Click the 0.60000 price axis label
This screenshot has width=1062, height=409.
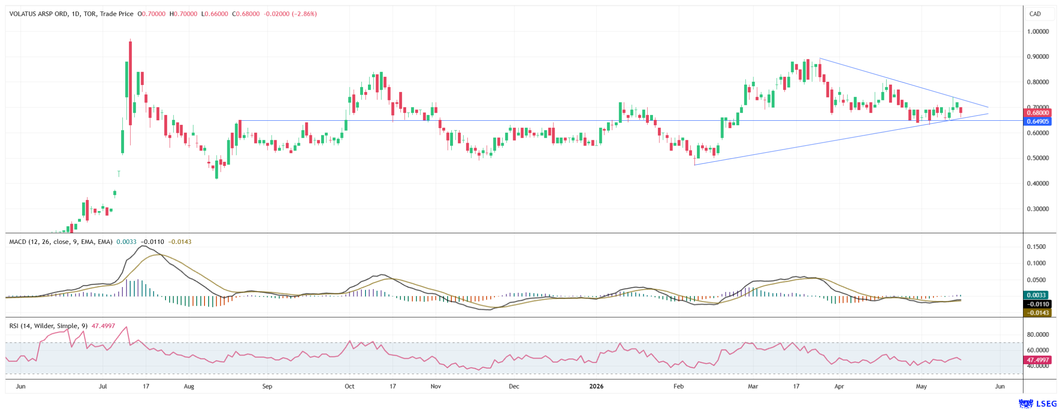[1038, 133]
